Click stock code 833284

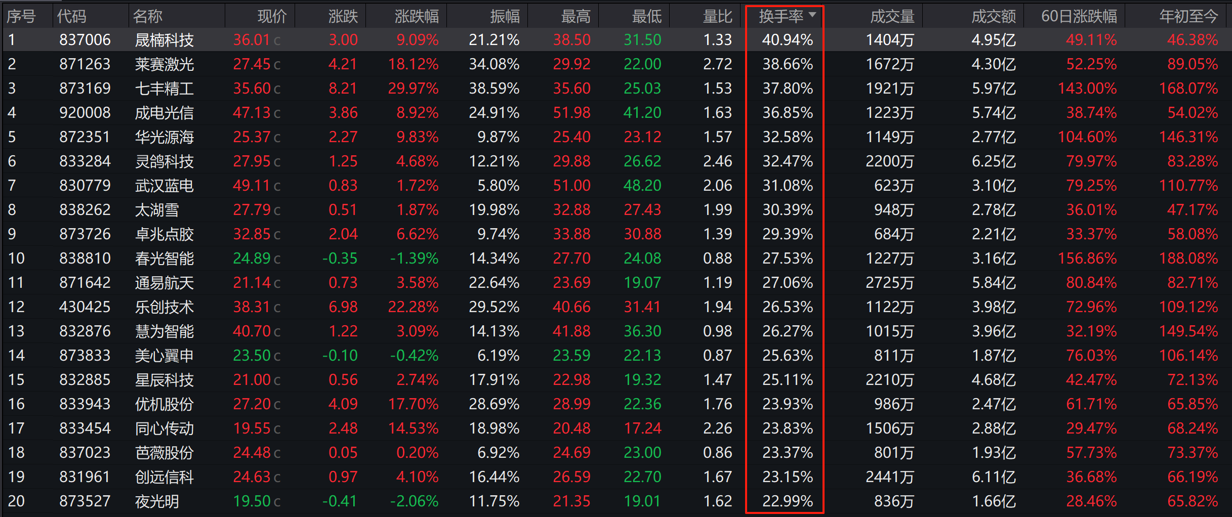point(85,161)
